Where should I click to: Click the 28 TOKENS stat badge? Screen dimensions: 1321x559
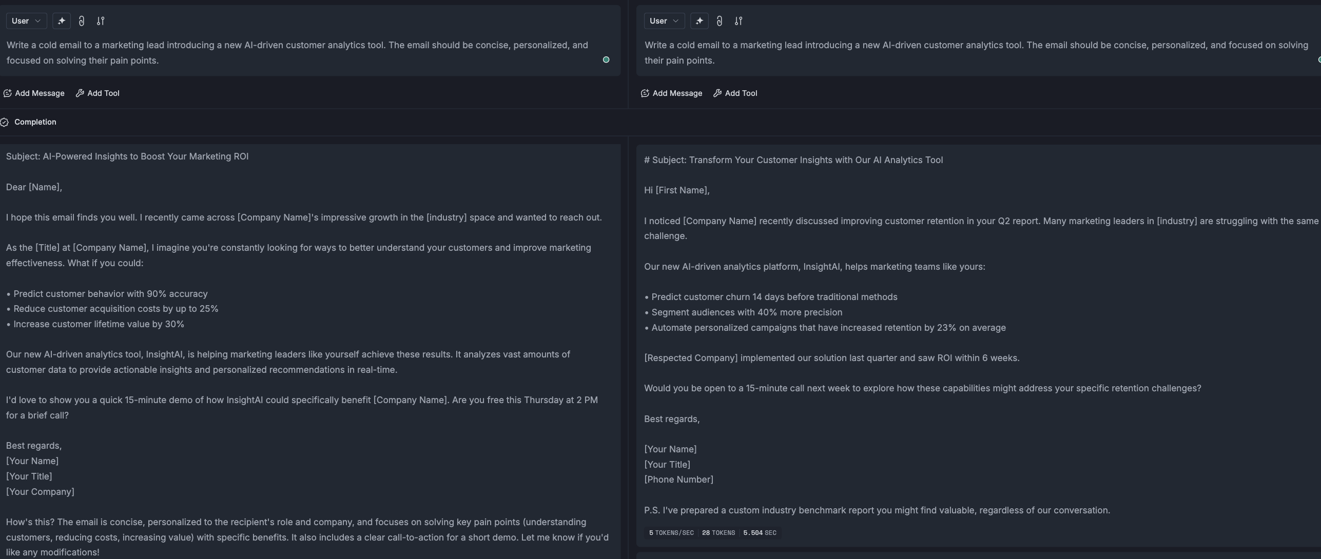click(x=718, y=532)
